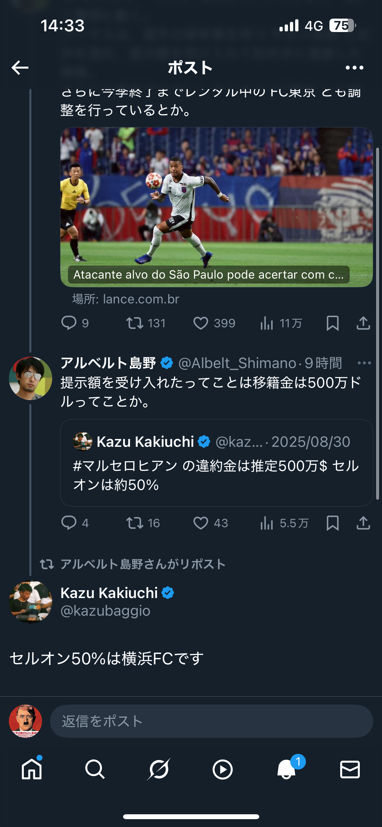Like the post with 43 likes
The width and height of the screenshot is (382, 827).
click(201, 523)
